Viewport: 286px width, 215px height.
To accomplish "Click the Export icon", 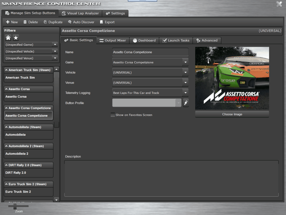I will click(x=102, y=22).
